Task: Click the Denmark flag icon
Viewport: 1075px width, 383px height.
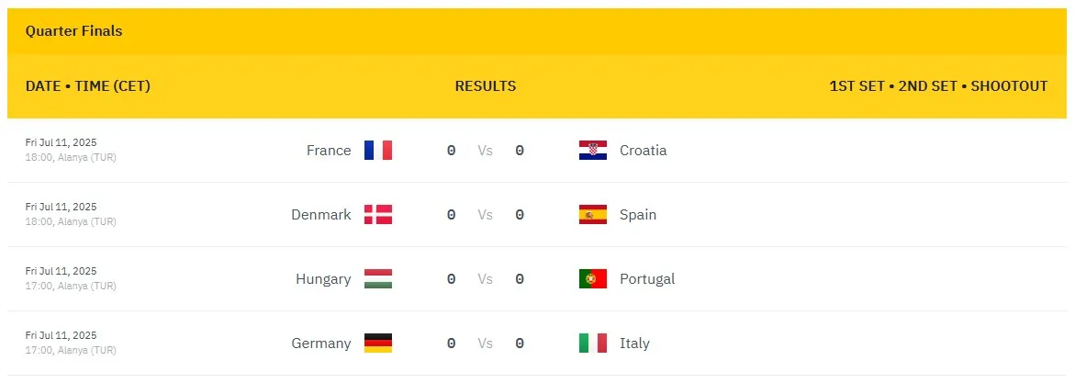Action: (x=378, y=215)
